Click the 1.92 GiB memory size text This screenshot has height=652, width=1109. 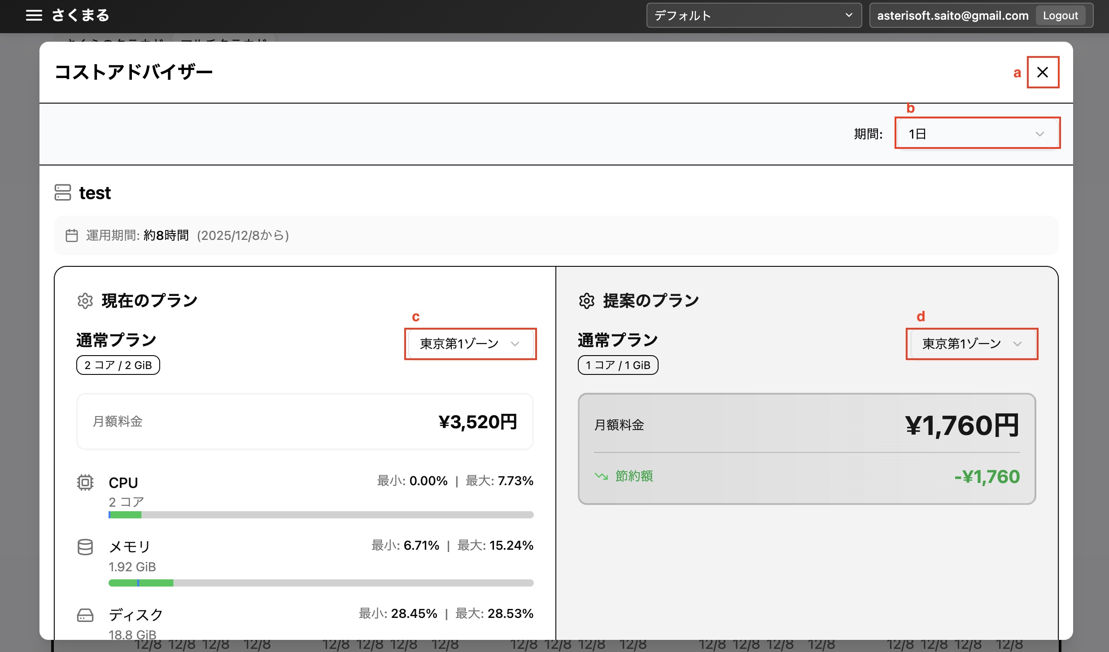[132, 567]
